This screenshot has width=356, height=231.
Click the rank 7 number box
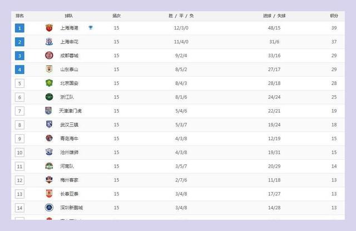19,111
